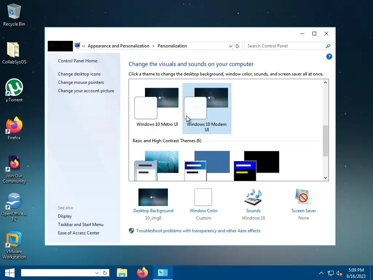
Task: Click the help question mark icon
Action: pos(329,57)
